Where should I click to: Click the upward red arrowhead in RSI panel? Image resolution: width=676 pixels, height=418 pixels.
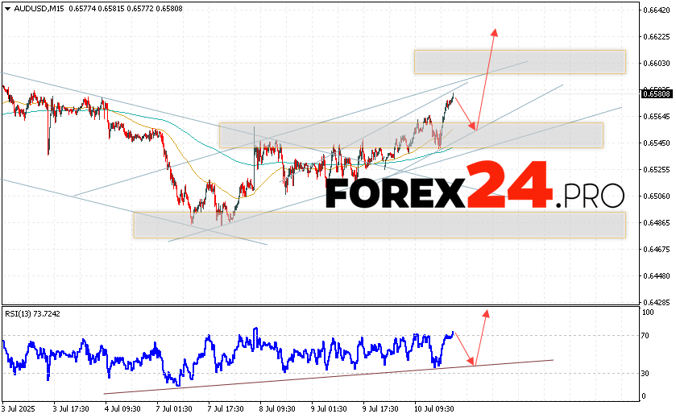485,312
